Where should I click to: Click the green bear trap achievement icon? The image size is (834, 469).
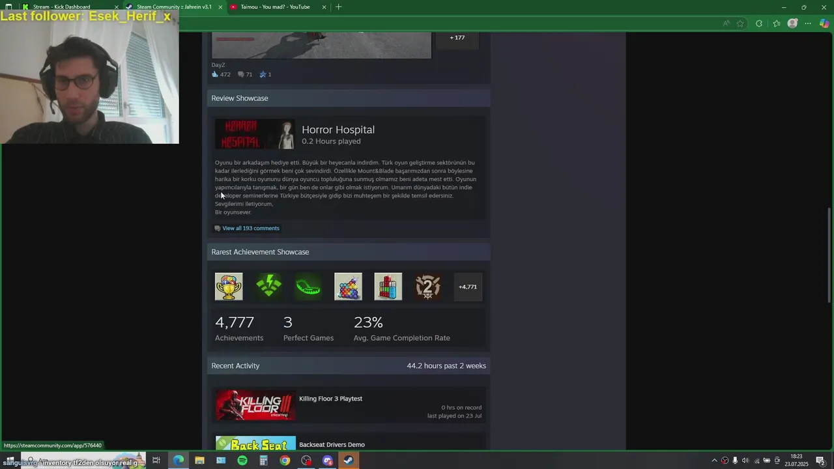308,287
